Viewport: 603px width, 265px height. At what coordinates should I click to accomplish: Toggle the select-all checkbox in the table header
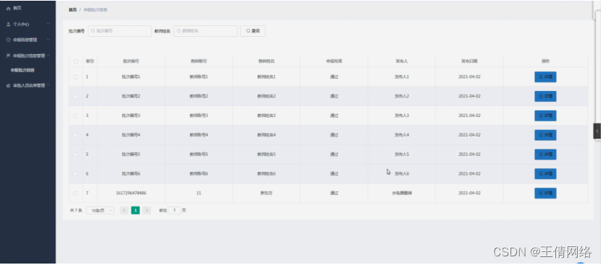75,61
